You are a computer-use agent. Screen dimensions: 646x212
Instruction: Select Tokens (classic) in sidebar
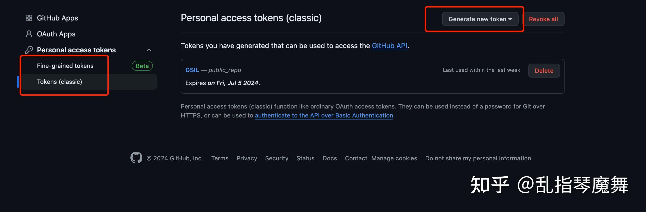(59, 82)
